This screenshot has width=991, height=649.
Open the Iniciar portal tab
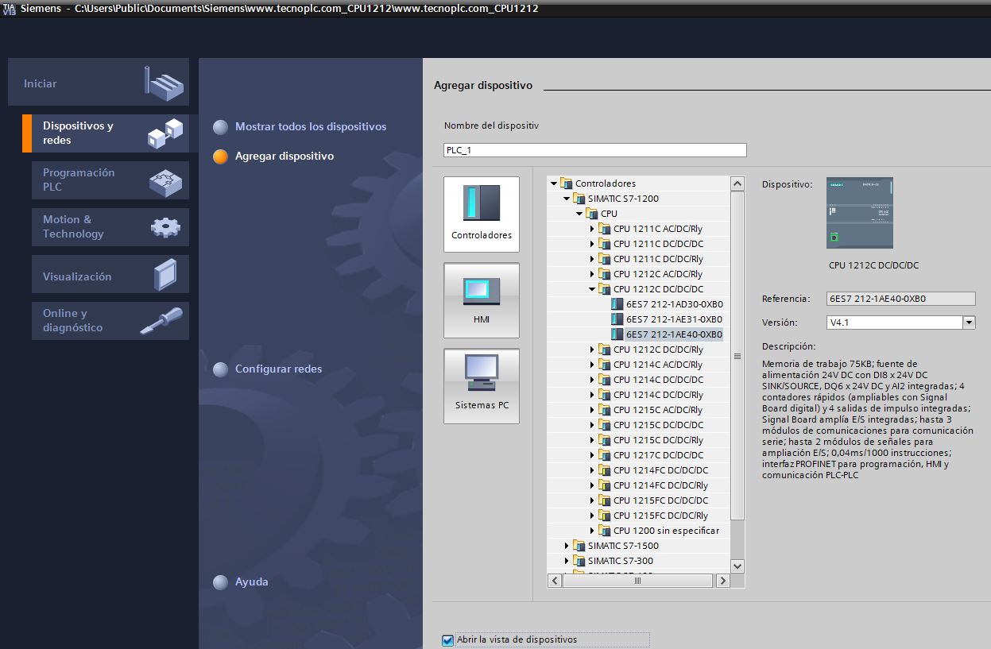click(x=99, y=83)
